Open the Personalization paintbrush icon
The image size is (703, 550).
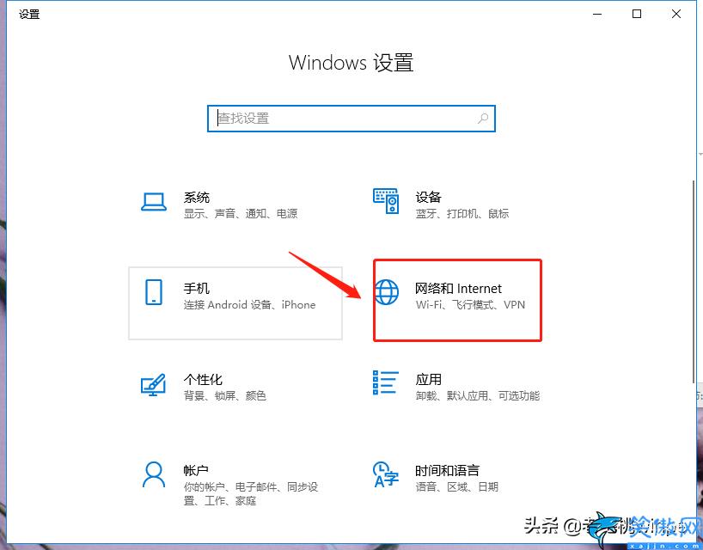(x=153, y=385)
